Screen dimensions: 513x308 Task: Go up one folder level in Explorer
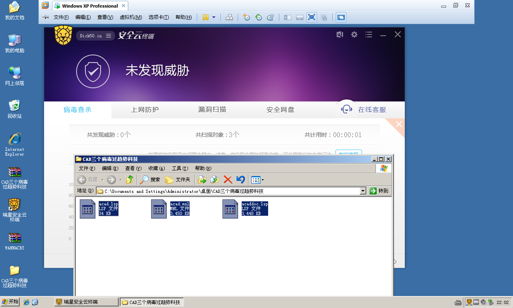130,180
